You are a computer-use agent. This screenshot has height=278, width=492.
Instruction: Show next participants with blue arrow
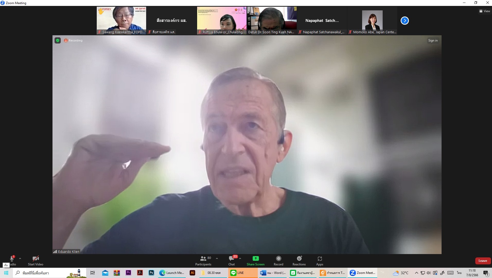(x=405, y=21)
